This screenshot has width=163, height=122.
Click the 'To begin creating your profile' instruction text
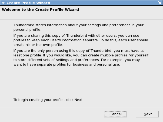48,100
